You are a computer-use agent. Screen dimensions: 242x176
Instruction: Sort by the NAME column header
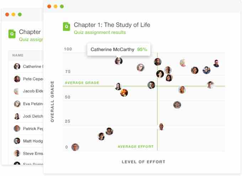(x=18, y=55)
